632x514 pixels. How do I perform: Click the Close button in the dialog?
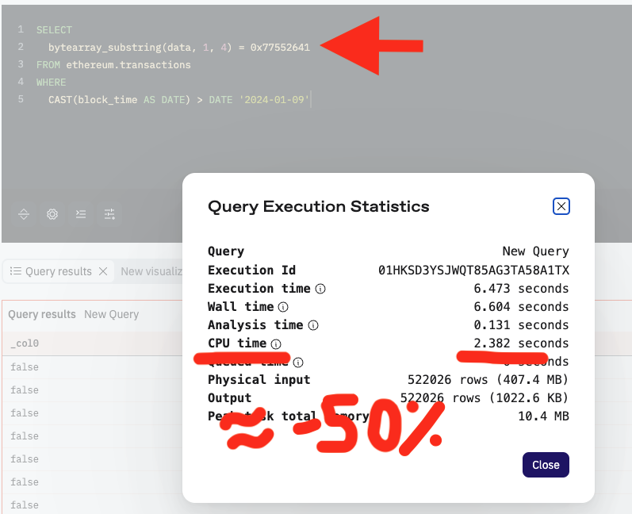point(546,465)
